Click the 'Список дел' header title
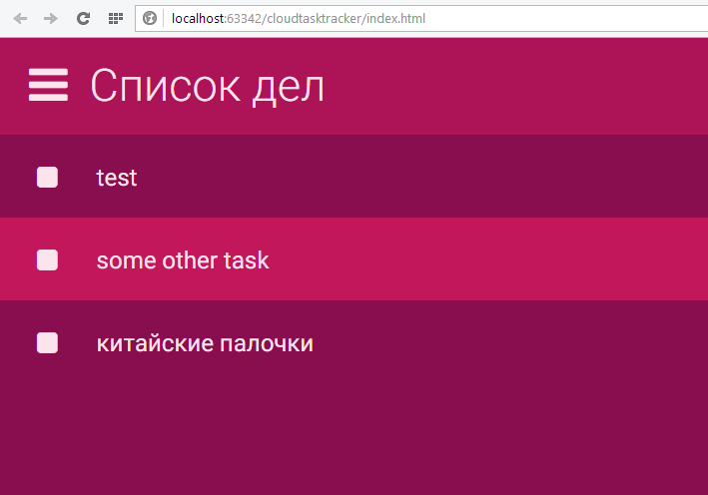This screenshot has width=708, height=495. click(208, 86)
